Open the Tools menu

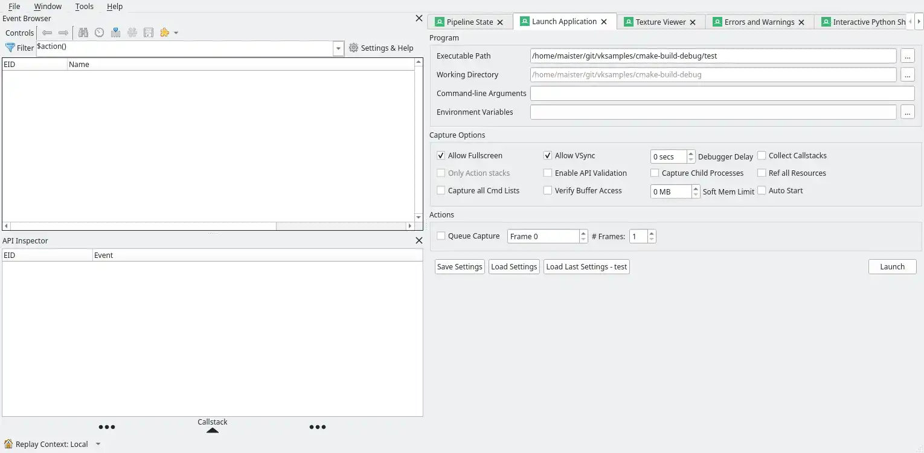(84, 6)
